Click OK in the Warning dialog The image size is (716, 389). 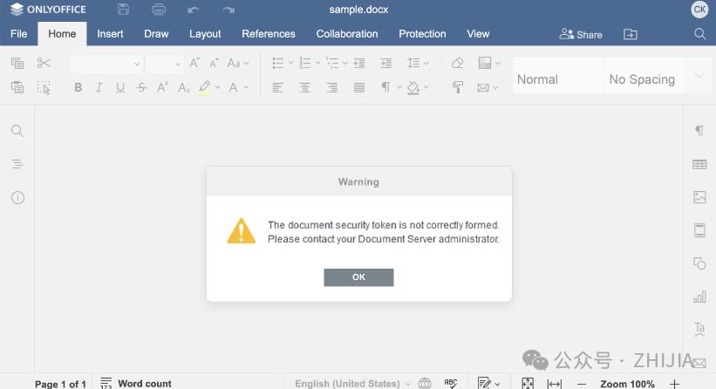pos(358,277)
